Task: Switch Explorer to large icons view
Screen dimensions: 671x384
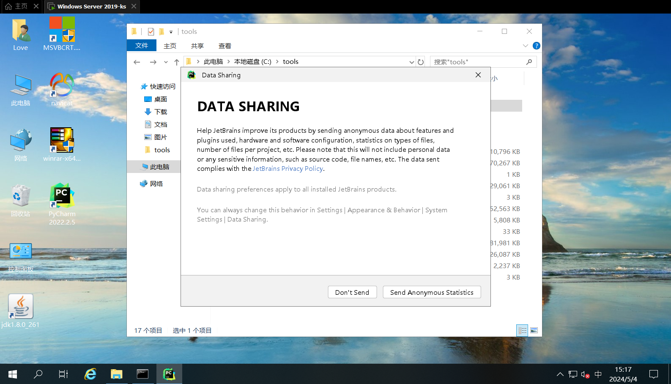Action: (x=534, y=330)
